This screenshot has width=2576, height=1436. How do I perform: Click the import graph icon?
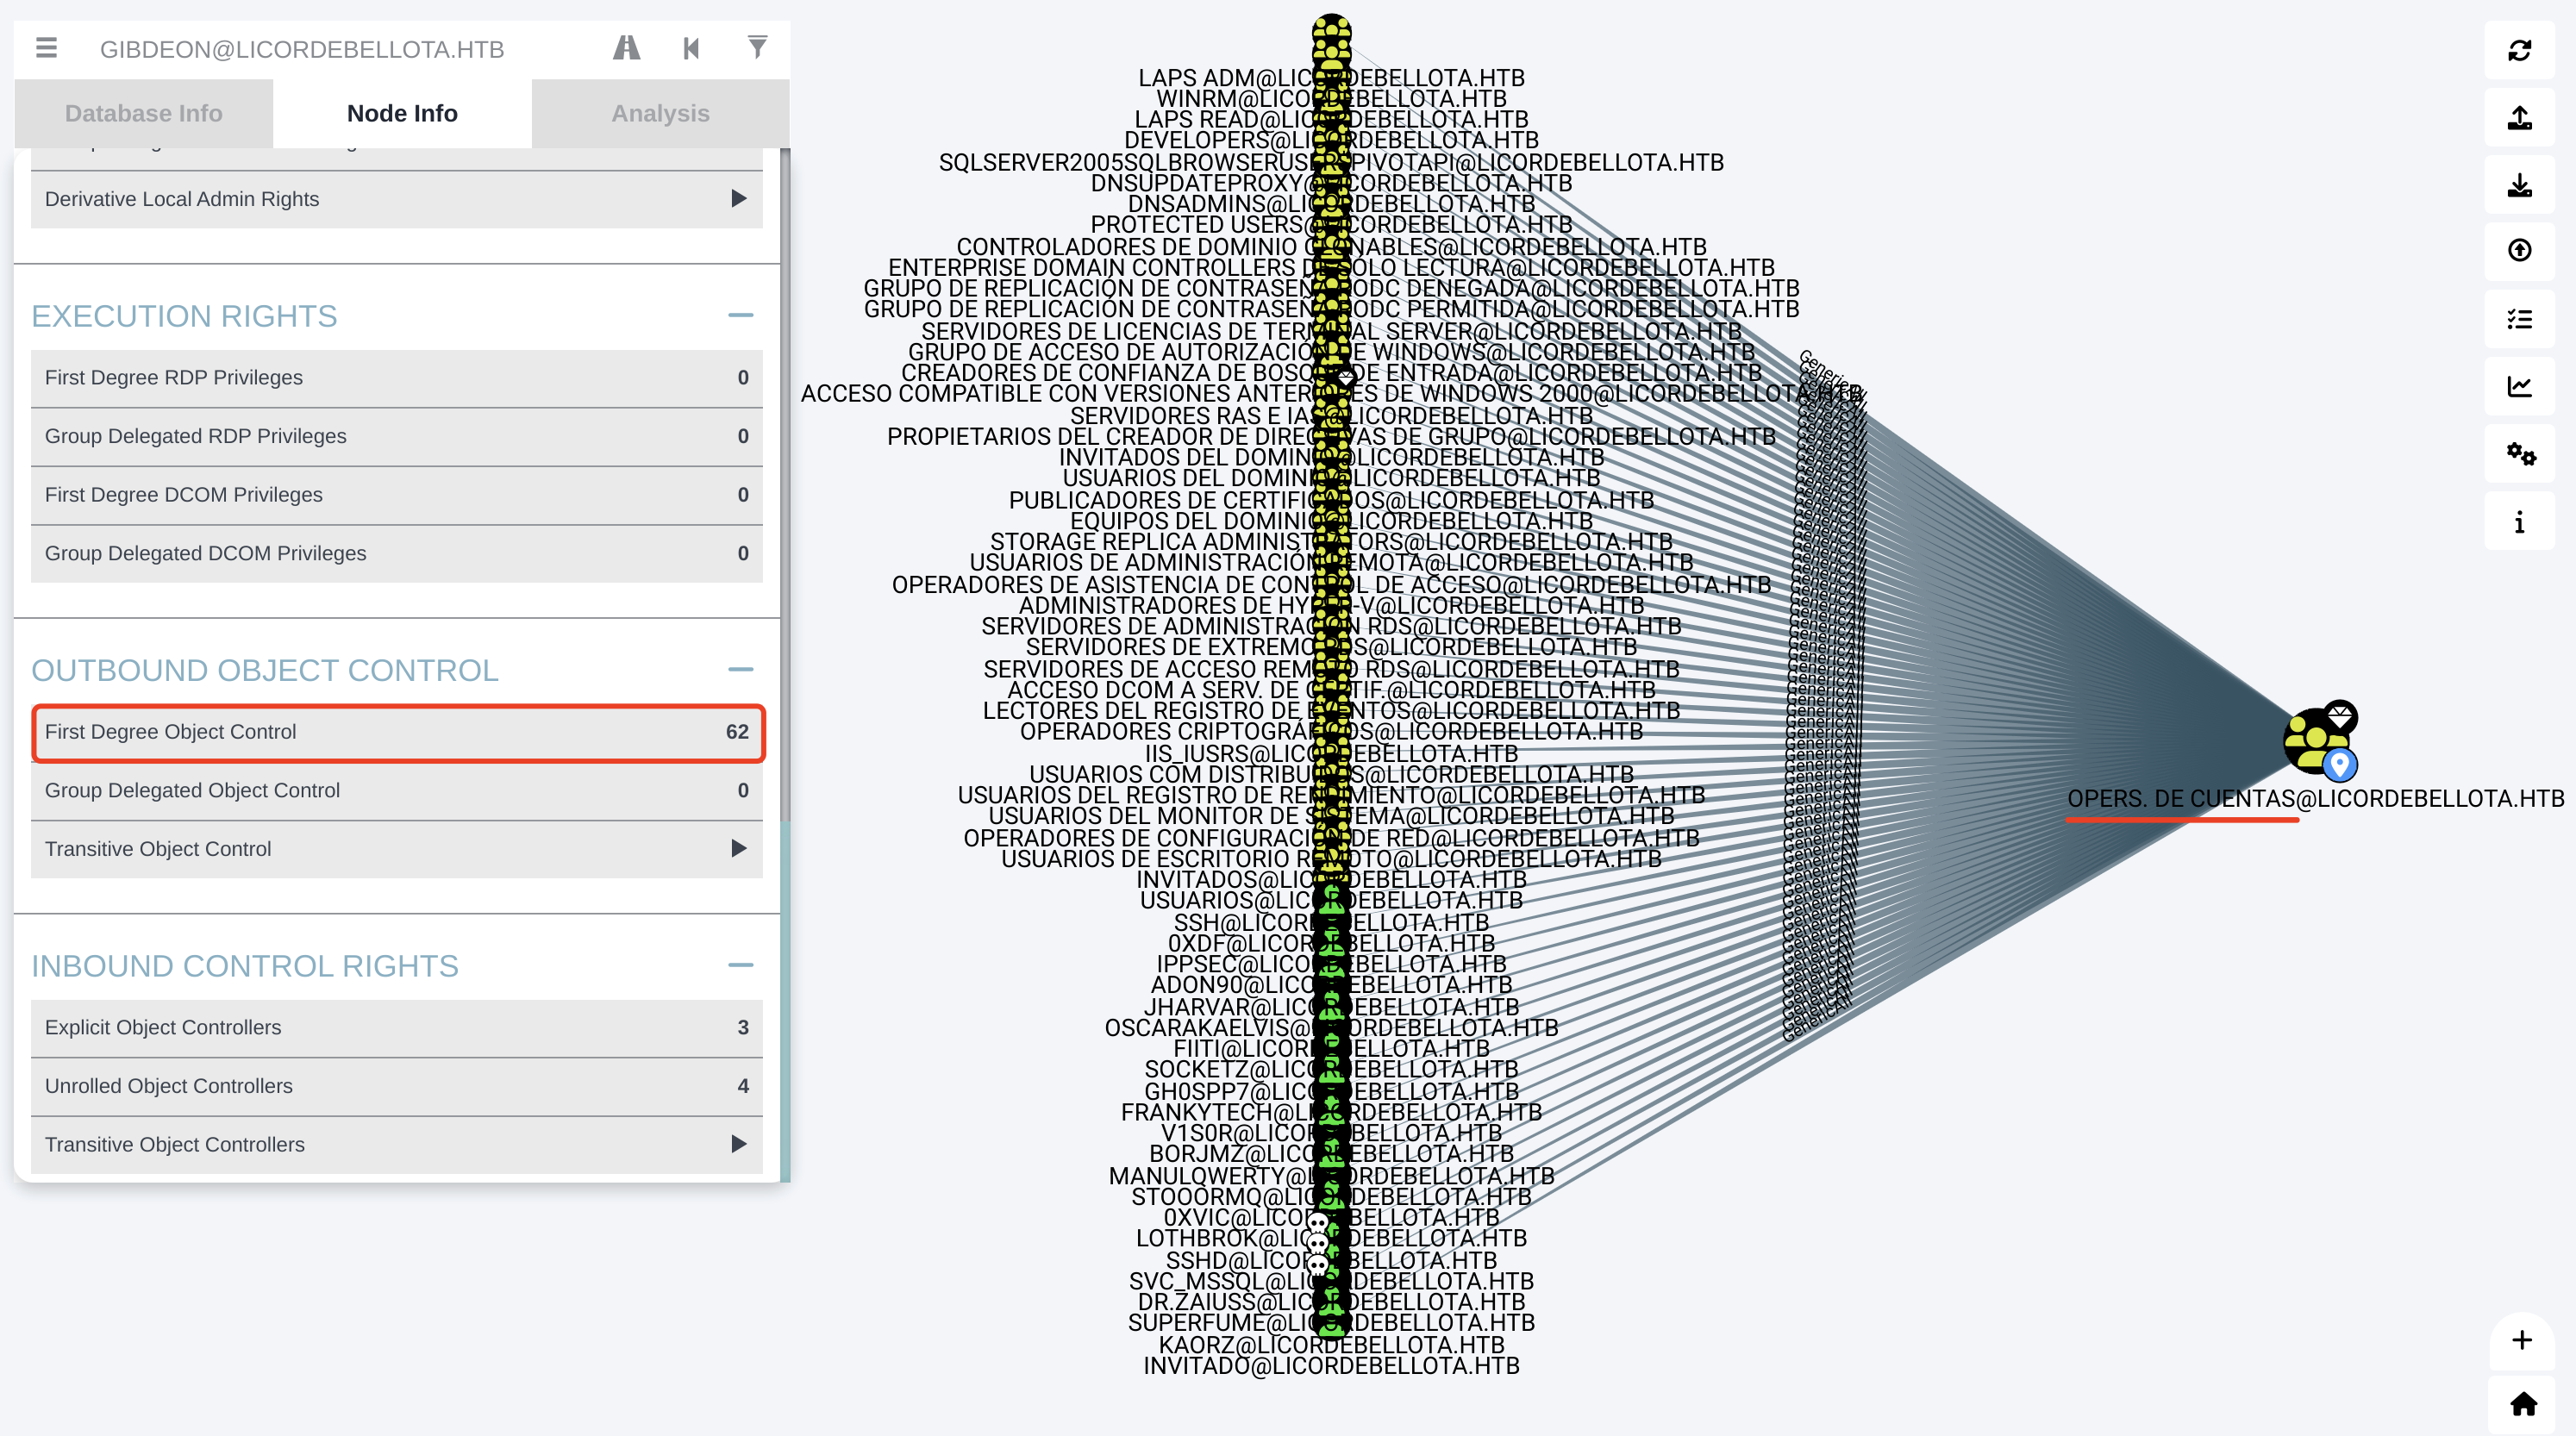pos(2519,185)
